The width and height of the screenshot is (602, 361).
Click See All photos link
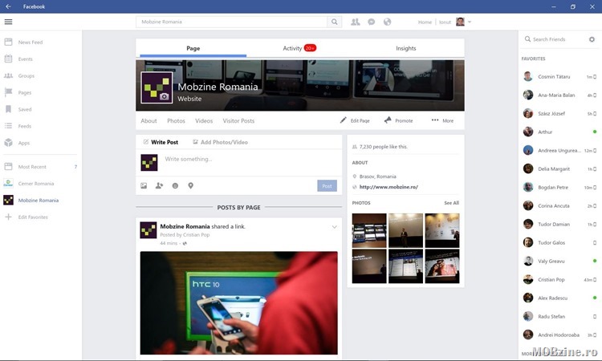(x=451, y=203)
